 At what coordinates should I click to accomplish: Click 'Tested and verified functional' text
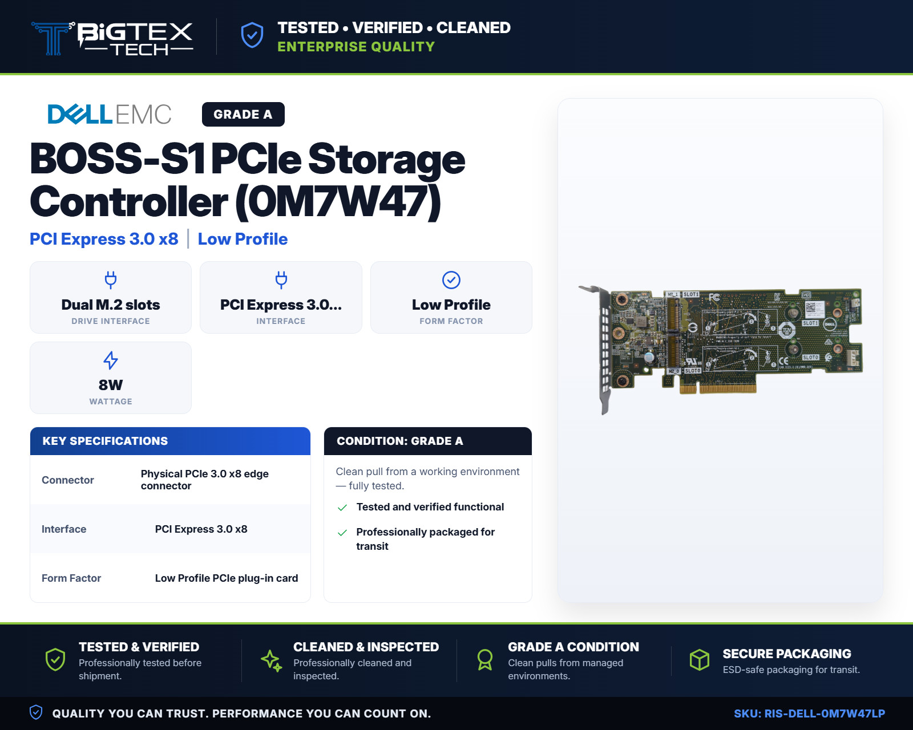click(x=430, y=507)
